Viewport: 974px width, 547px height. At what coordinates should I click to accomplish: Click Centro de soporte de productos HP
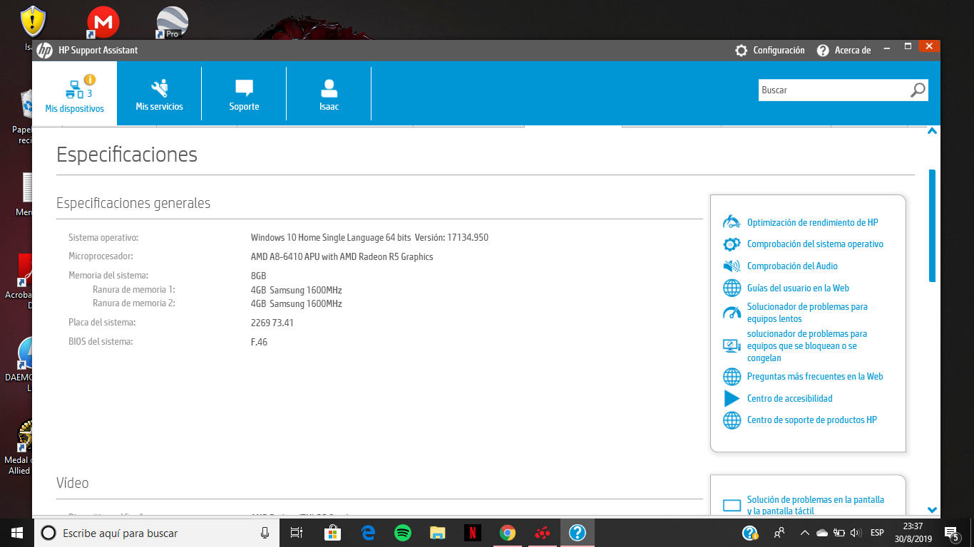pos(811,420)
